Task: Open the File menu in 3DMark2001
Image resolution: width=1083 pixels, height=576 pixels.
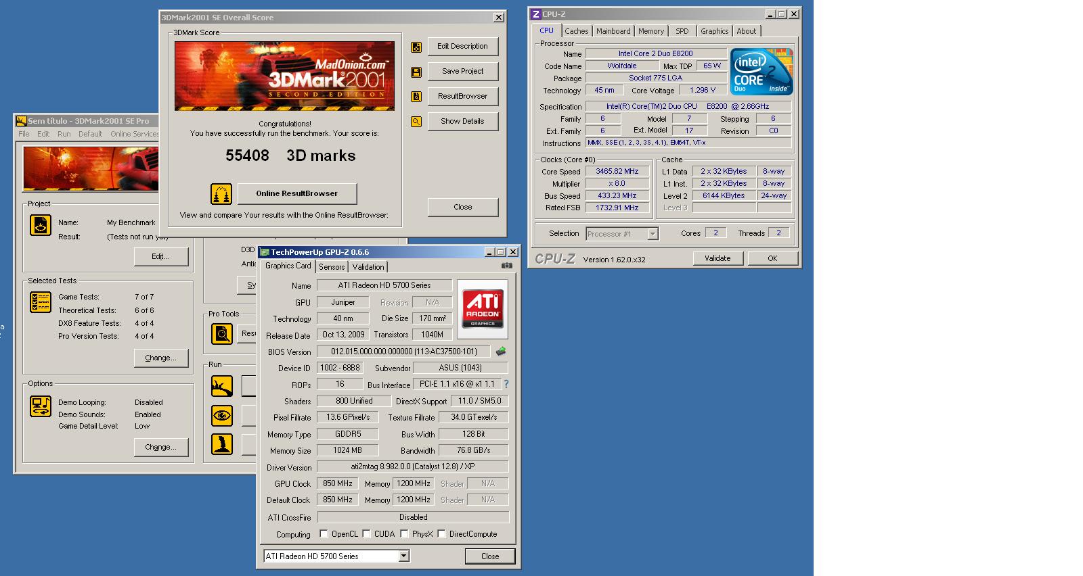Action: tap(24, 134)
